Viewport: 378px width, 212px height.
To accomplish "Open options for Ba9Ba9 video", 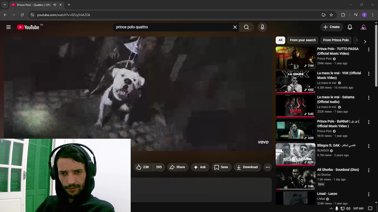I will tap(369, 122).
